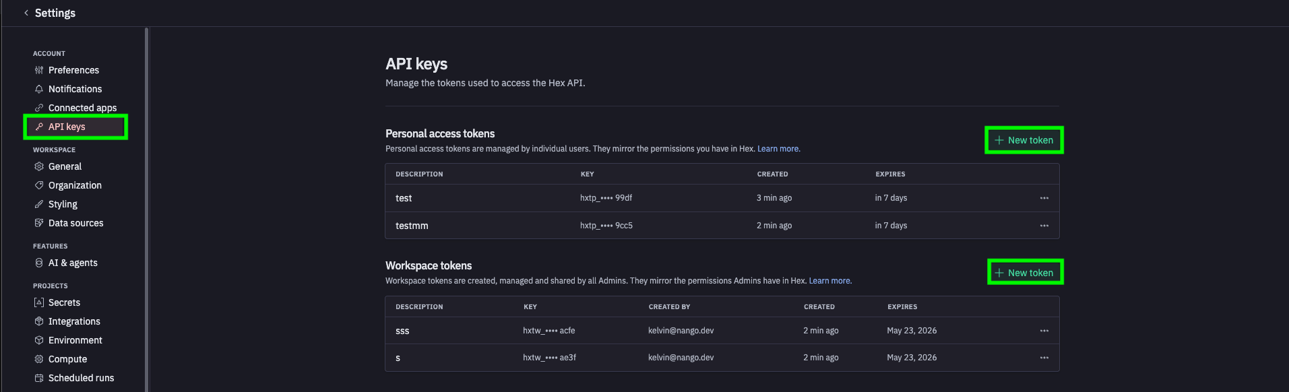Create a new personal access token
The image size is (1289, 392).
pyautogui.click(x=1024, y=140)
